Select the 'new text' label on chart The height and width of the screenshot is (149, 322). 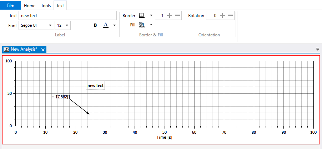(95, 86)
